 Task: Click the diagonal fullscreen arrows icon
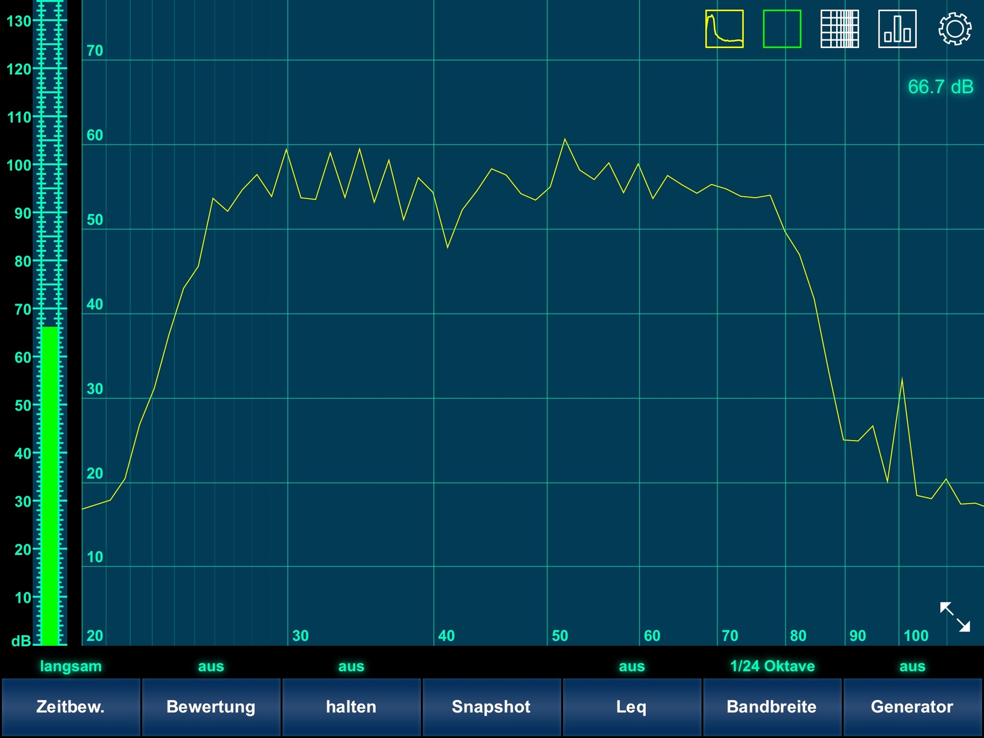tap(955, 617)
